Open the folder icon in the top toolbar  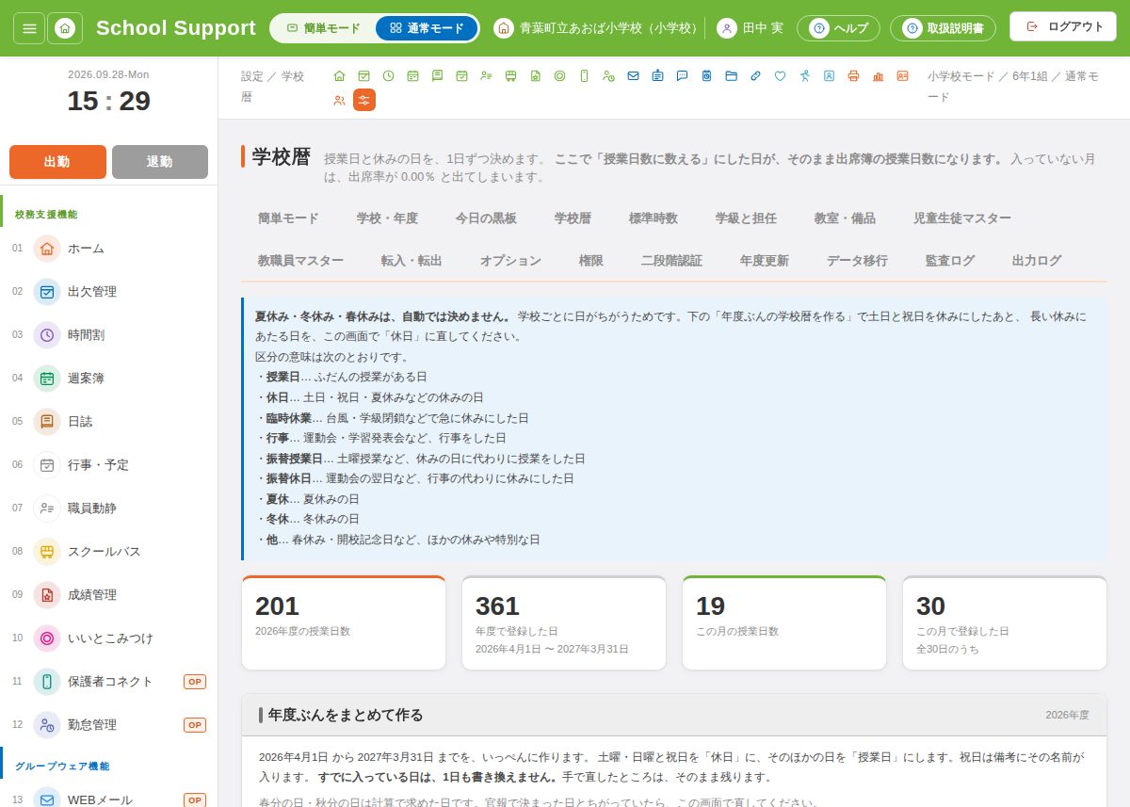pyautogui.click(x=731, y=76)
